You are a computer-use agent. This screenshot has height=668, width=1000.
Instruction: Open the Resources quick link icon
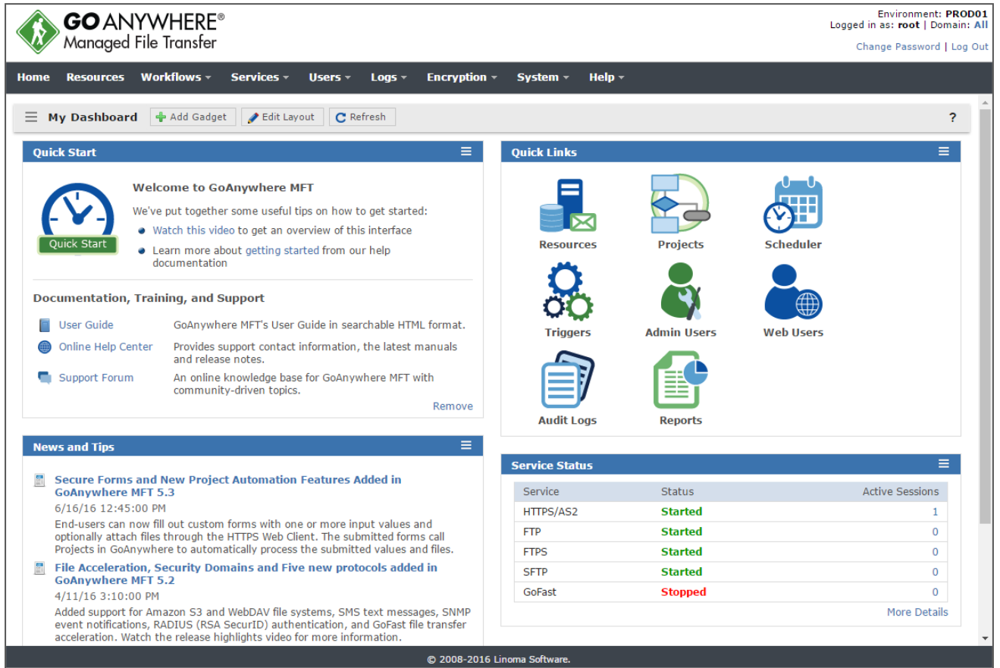pos(567,203)
